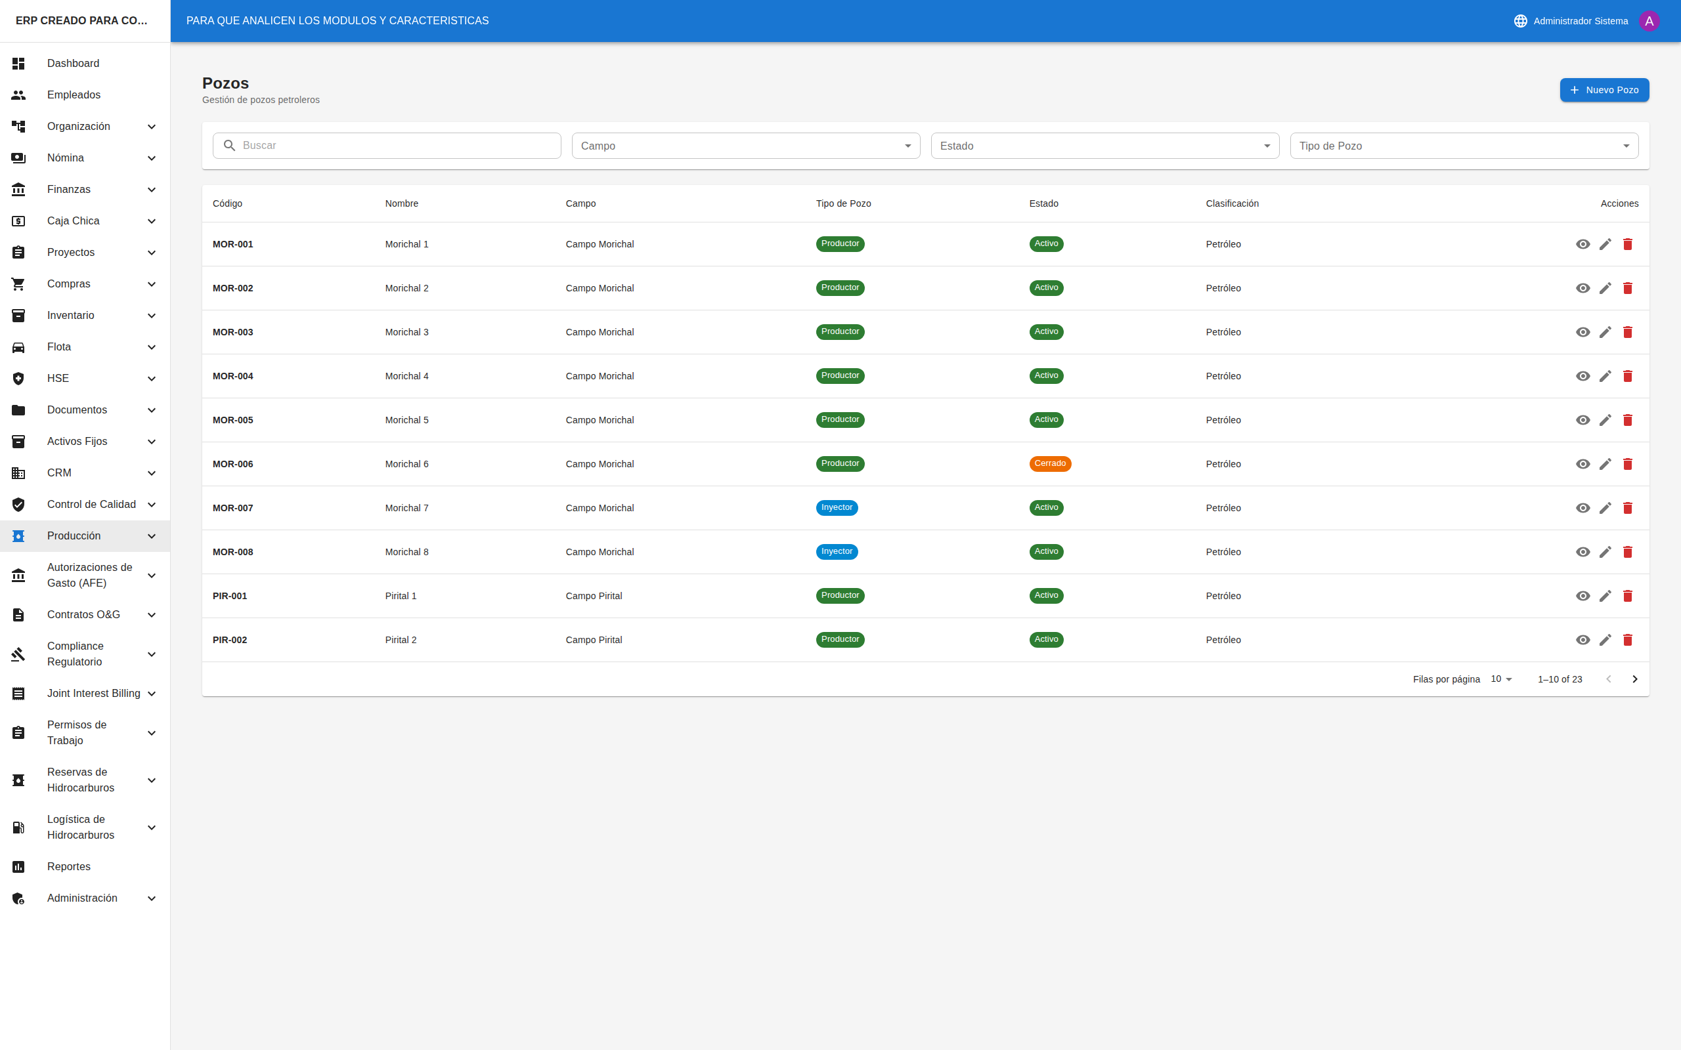Image resolution: width=1681 pixels, height=1050 pixels.
Task: Click the Cerrado status chip on MOR-006
Action: pyautogui.click(x=1049, y=463)
